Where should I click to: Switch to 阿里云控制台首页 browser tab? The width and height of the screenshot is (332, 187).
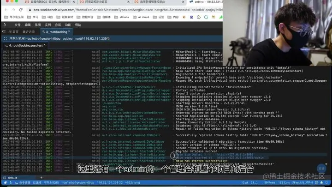(105, 2)
